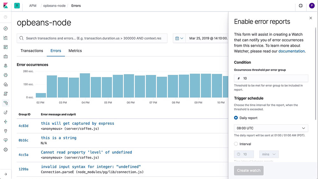Viewport: 318px width, 179px height.
Task: Open Canvas icon in sidebar
Action: point(5,56)
